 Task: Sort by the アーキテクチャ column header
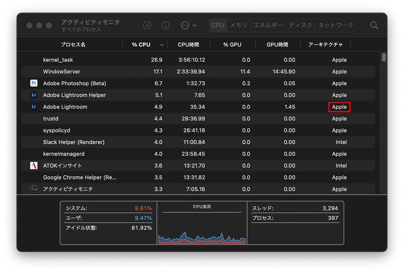coord(325,44)
